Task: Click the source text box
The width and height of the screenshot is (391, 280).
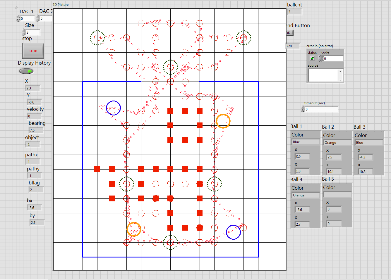Action: click(x=323, y=76)
